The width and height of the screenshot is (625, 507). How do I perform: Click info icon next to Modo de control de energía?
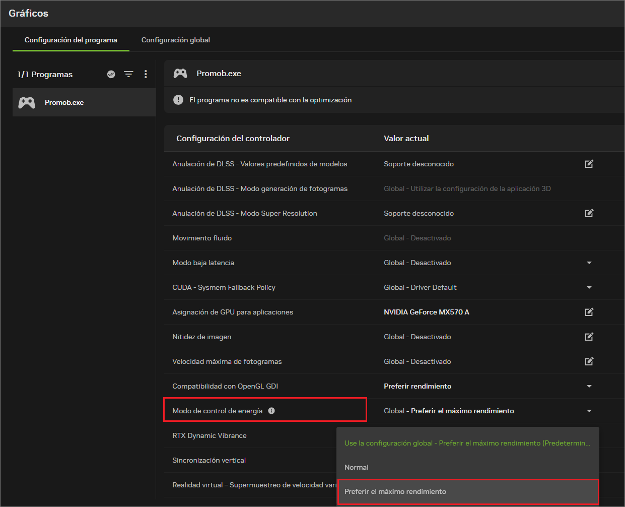click(x=271, y=411)
